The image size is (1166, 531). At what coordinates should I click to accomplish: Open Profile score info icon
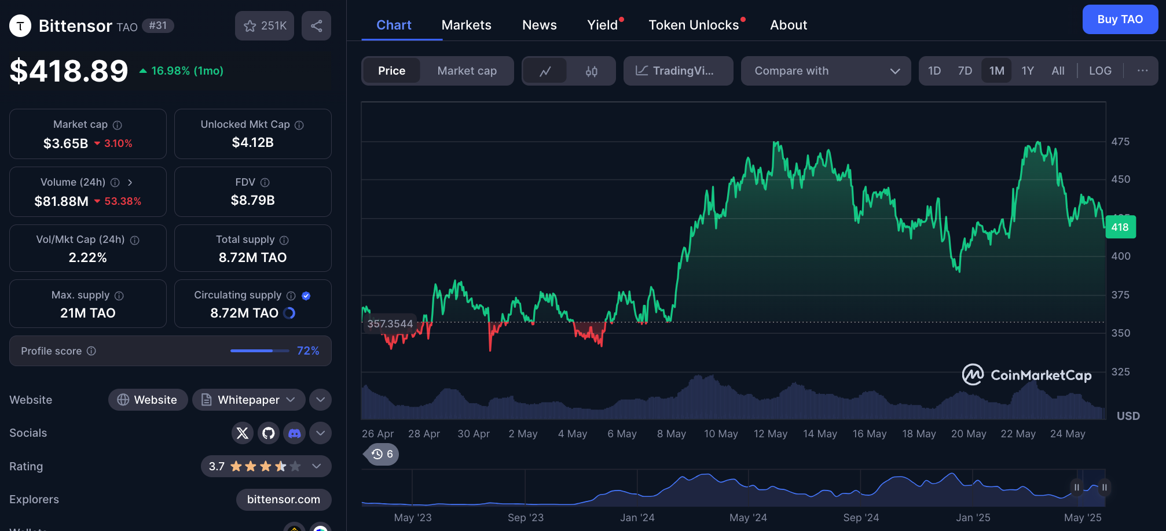point(91,351)
